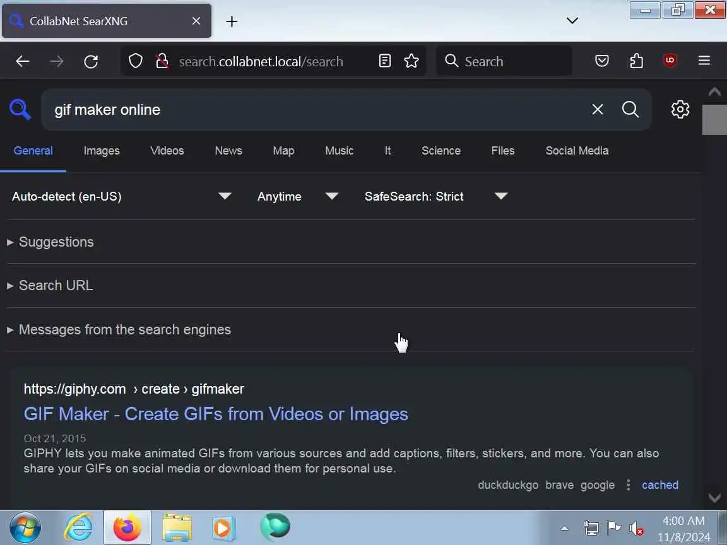Show hidden system tray icons
727x545 pixels.
coord(564,528)
